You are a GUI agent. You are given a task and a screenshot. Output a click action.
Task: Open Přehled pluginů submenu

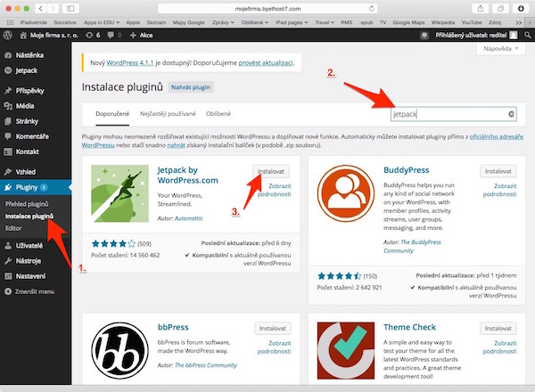click(27, 204)
